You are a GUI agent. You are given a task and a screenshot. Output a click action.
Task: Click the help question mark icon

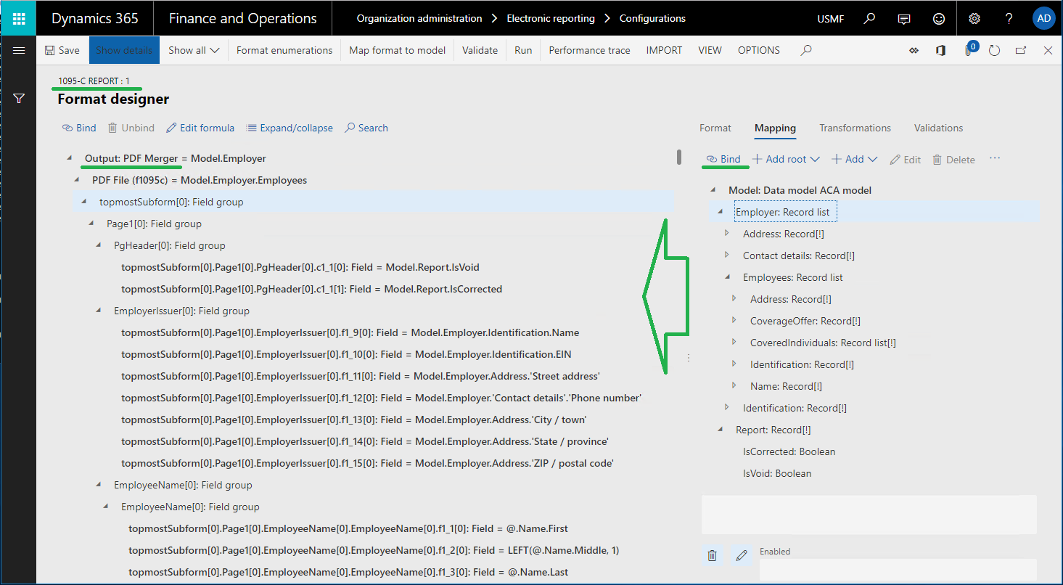pyautogui.click(x=1009, y=18)
